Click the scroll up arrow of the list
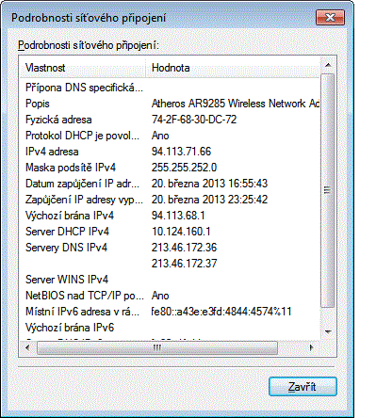Screen dimensions: 376x418 click(x=328, y=65)
